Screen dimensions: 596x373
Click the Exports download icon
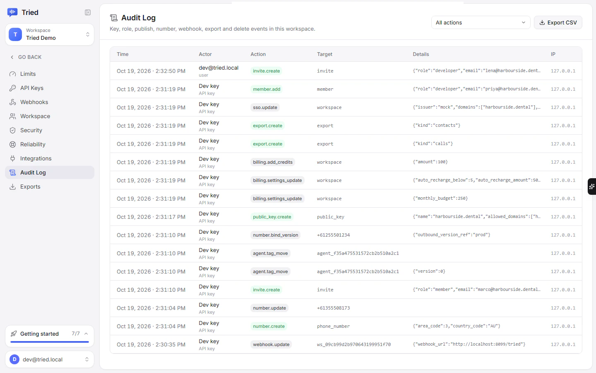[x=13, y=186]
